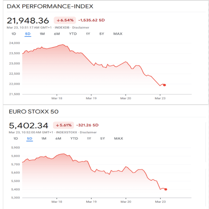The height and width of the screenshot is (209, 209).
Task: Click the down arrow in DAX 6.54% badge
Action: 58,21
